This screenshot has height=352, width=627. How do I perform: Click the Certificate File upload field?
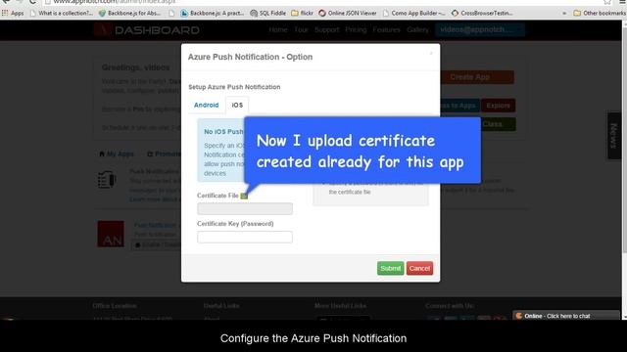pos(245,208)
